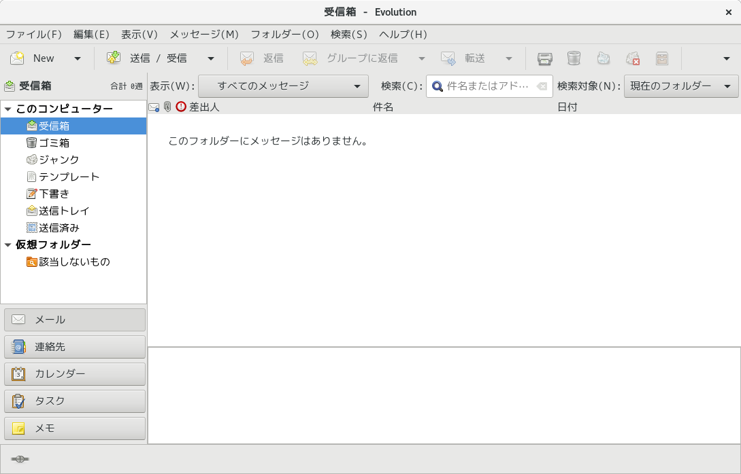The width and height of the screenshot is (741, 474).
Task: Open the フォルダー(O) menu
Action: [x=284, y=34]
